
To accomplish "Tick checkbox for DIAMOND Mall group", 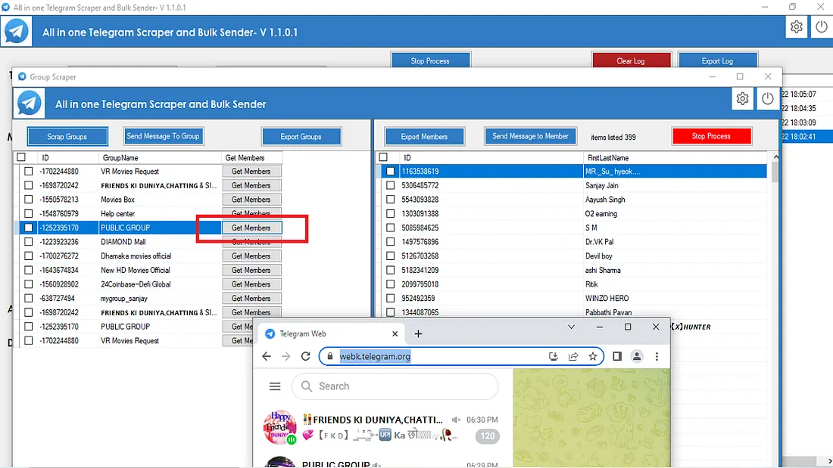I will click(x=29, y=241).
